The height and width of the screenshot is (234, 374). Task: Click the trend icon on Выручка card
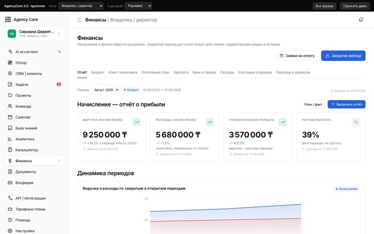(137, 122)
